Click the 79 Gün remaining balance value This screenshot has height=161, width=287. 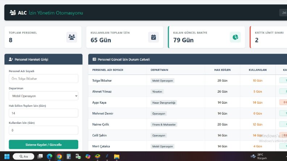[183, 40]
